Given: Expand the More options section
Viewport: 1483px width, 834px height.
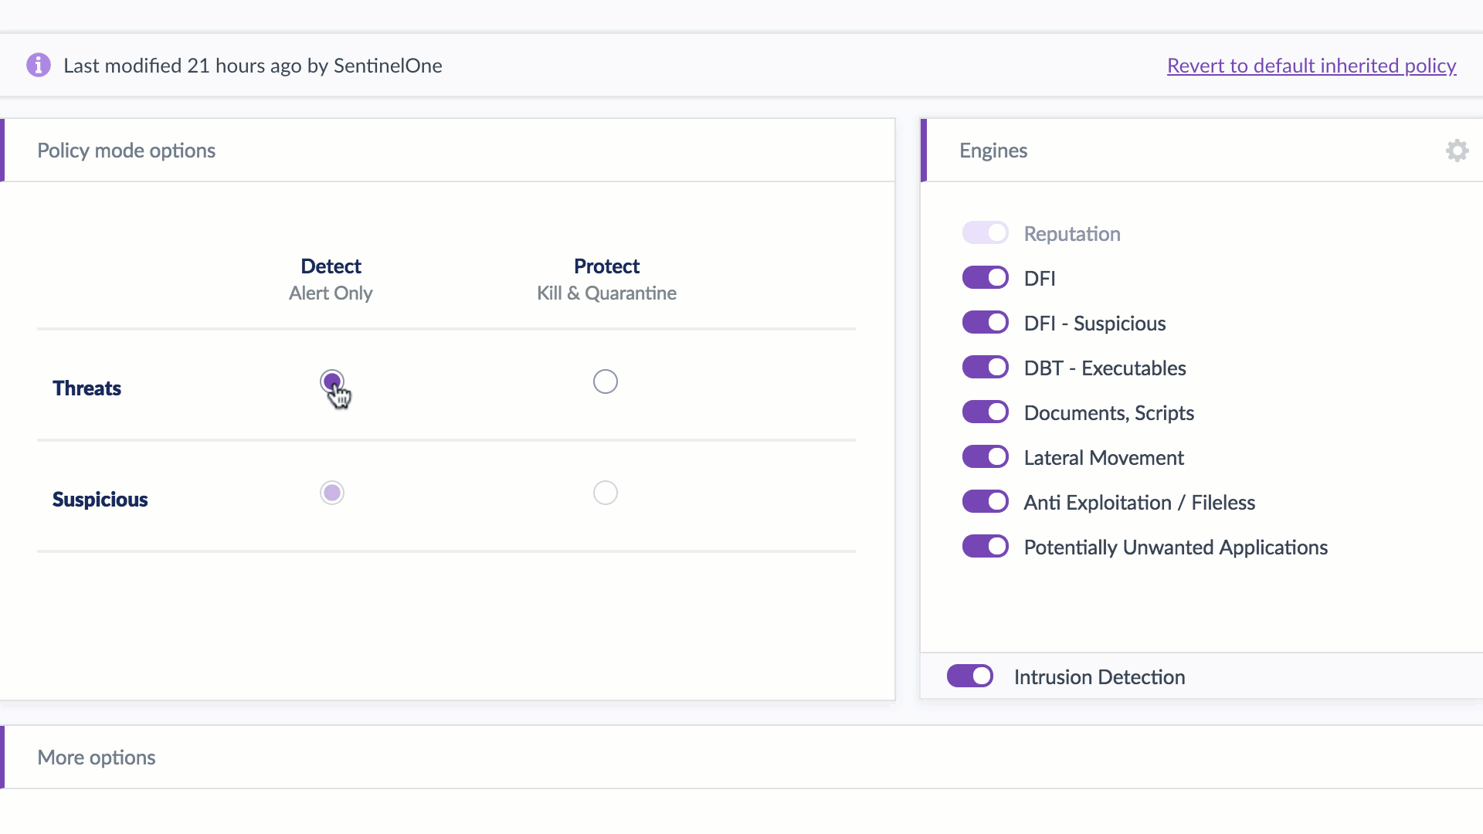Looking at the screenshot, I should (x=97, y=758).
